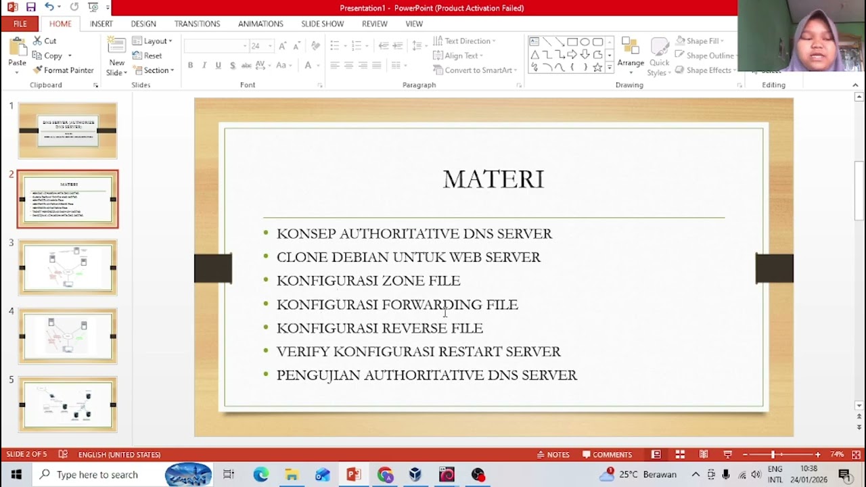Select slide 5 thumbnail
Viewport: 866px width, 487px height.
pyautogui.click(x=68, y=404)
